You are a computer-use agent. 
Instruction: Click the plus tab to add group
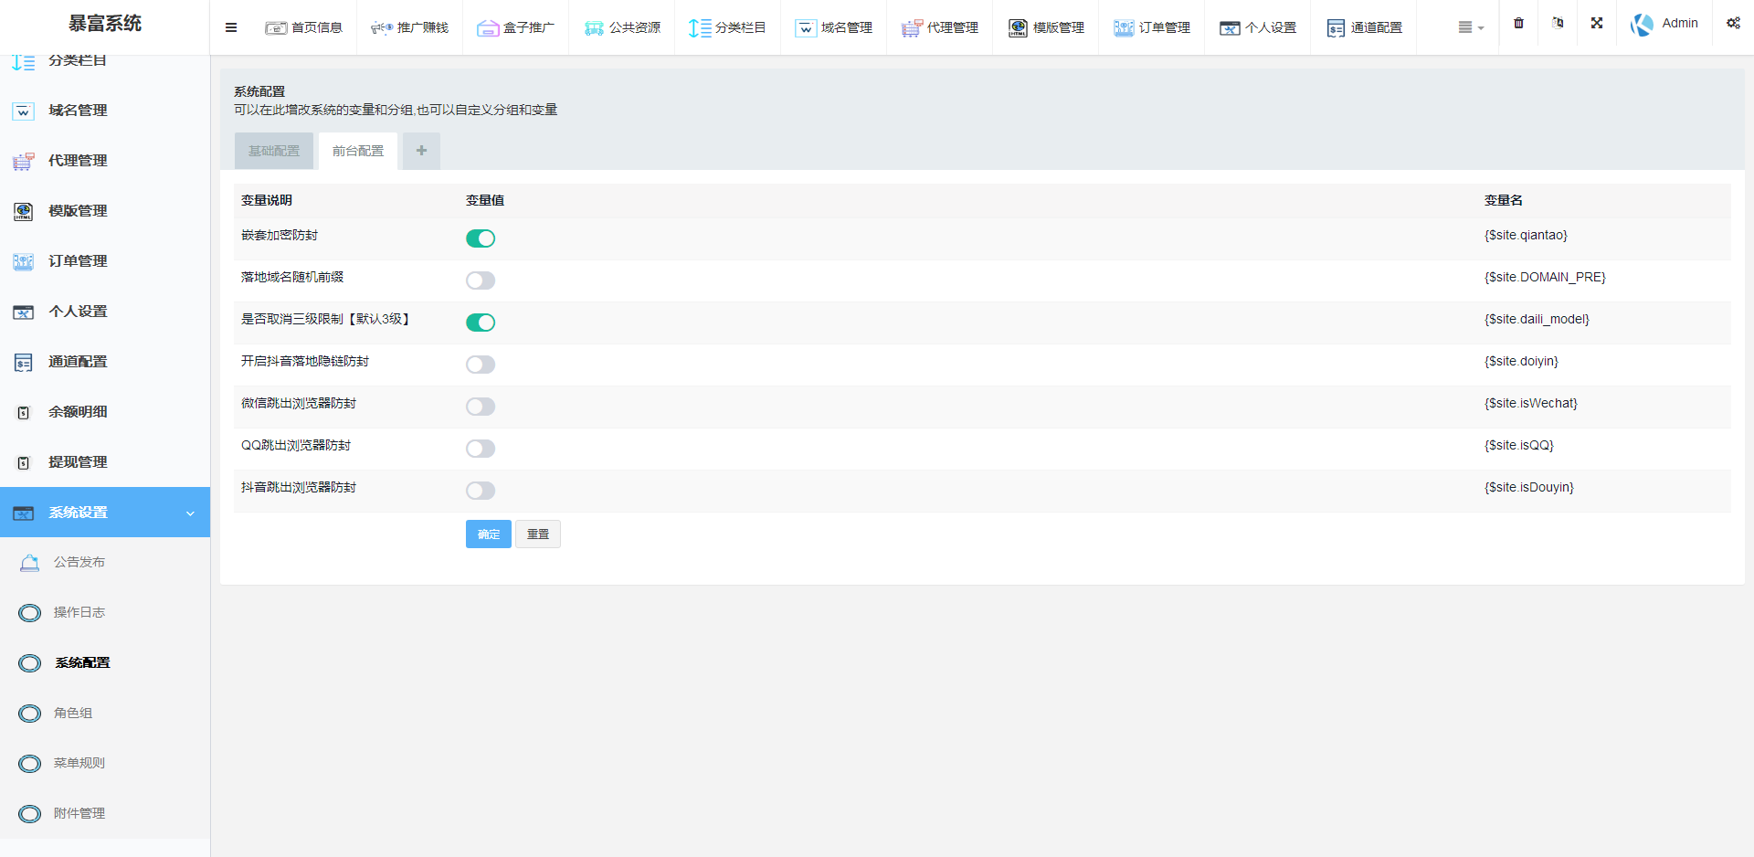421,151
